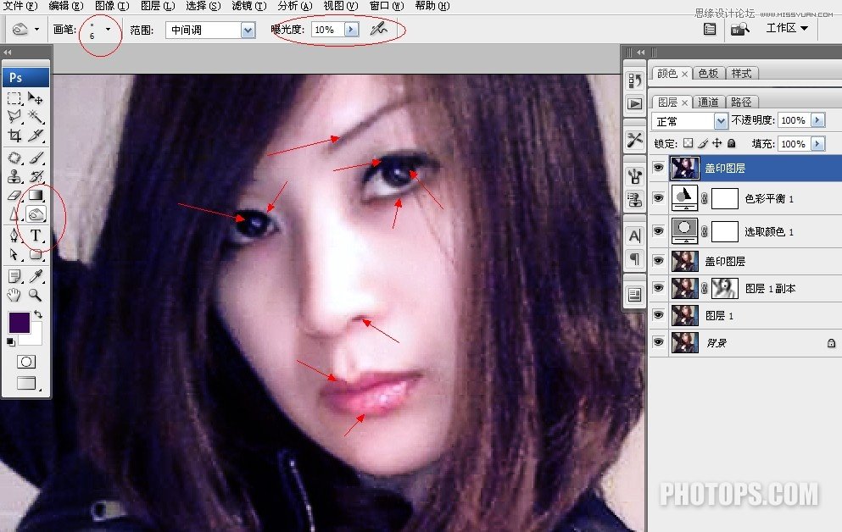Open the Clone Source dock icon
Image resolution: width=842 pixels, height=532 pixels.
click(x=635, y=199)
